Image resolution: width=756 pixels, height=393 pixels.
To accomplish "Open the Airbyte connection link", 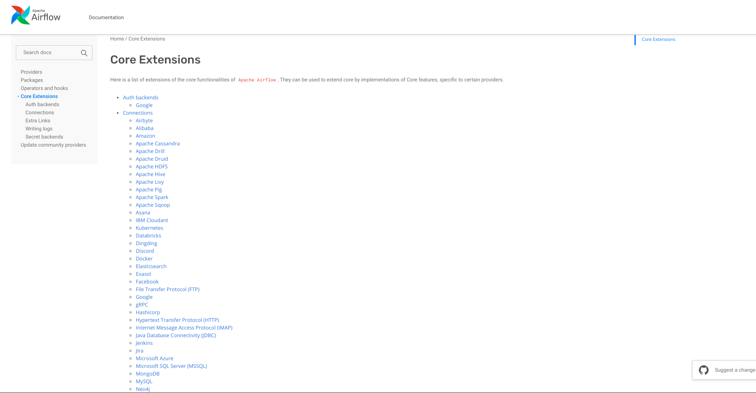I will tap(144, 121).
